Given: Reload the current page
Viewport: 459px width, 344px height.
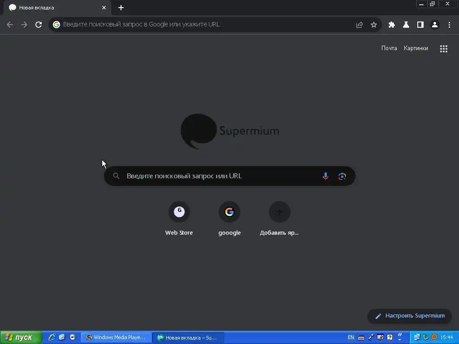Looking at the screenshot, I should coord(39,25).
